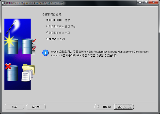This screenshot has width=160, height=114.
Task: Minimize the Database Configuration Assistant window
Action: pyautogui.click(x=140, y=2)
